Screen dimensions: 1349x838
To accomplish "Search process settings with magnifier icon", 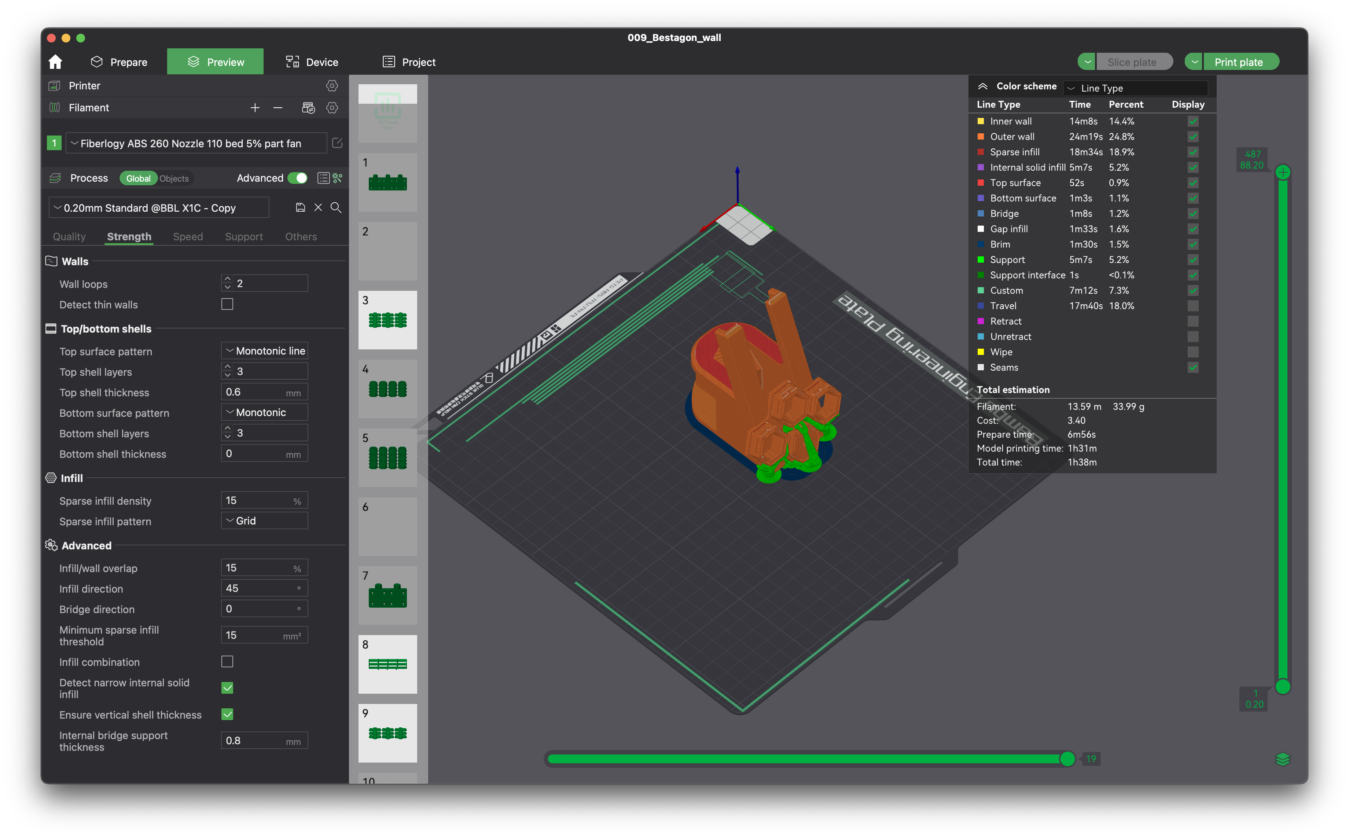I will [335, 207].
